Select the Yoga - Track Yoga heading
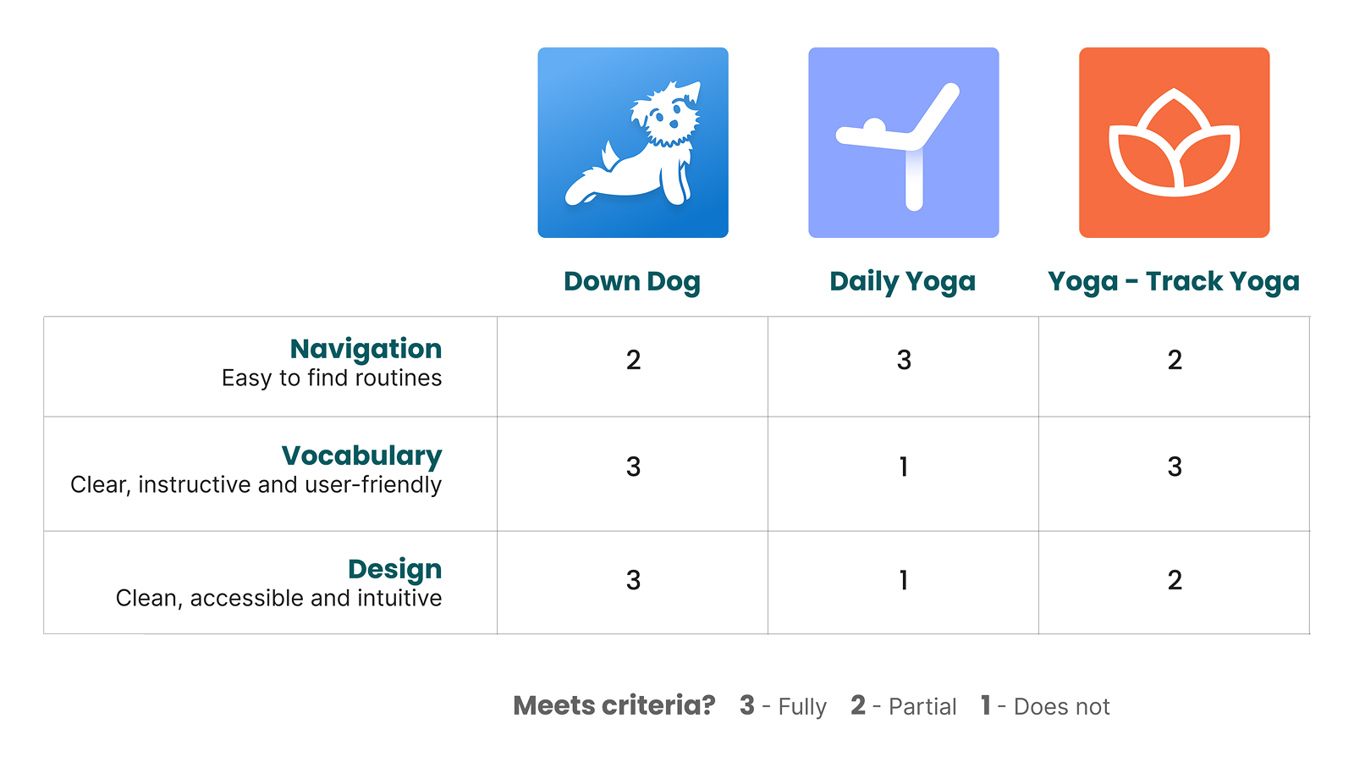The height and width of the screenshot is (768, 1354). [x=1174, y=281]
